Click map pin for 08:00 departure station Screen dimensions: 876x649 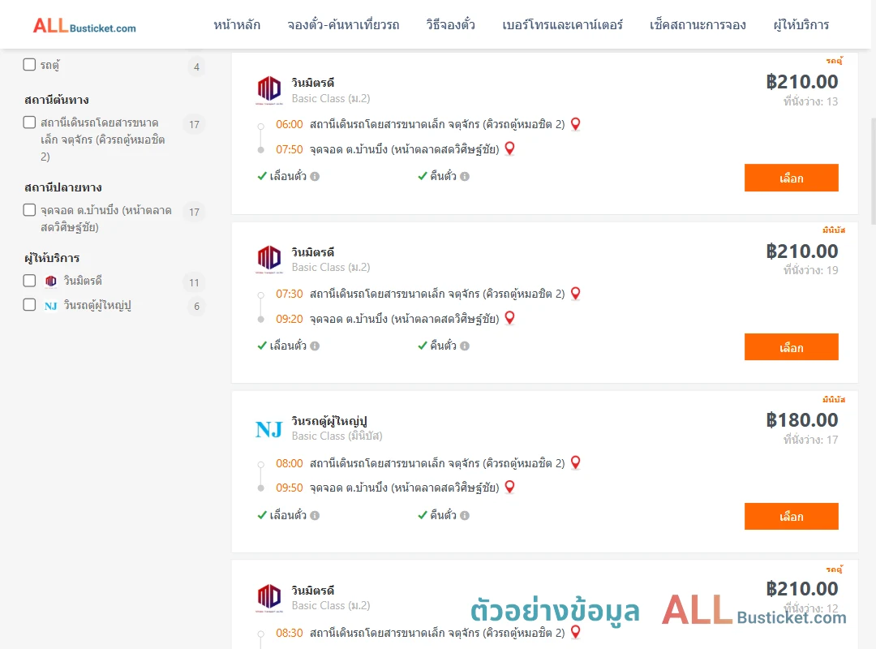[575, 463]
